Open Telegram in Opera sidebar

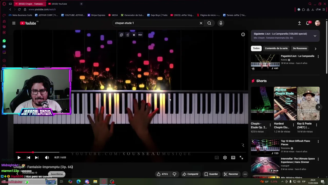coord(4,47)
